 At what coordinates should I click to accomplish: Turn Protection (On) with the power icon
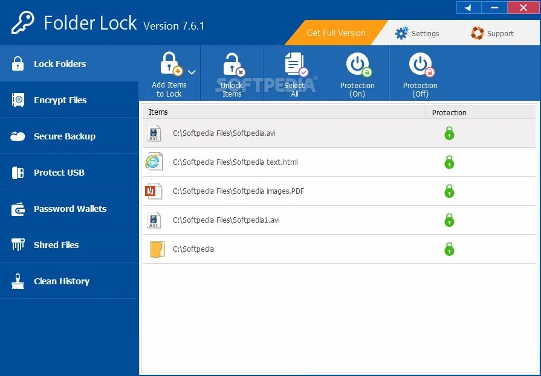click(x=359, y=64)
